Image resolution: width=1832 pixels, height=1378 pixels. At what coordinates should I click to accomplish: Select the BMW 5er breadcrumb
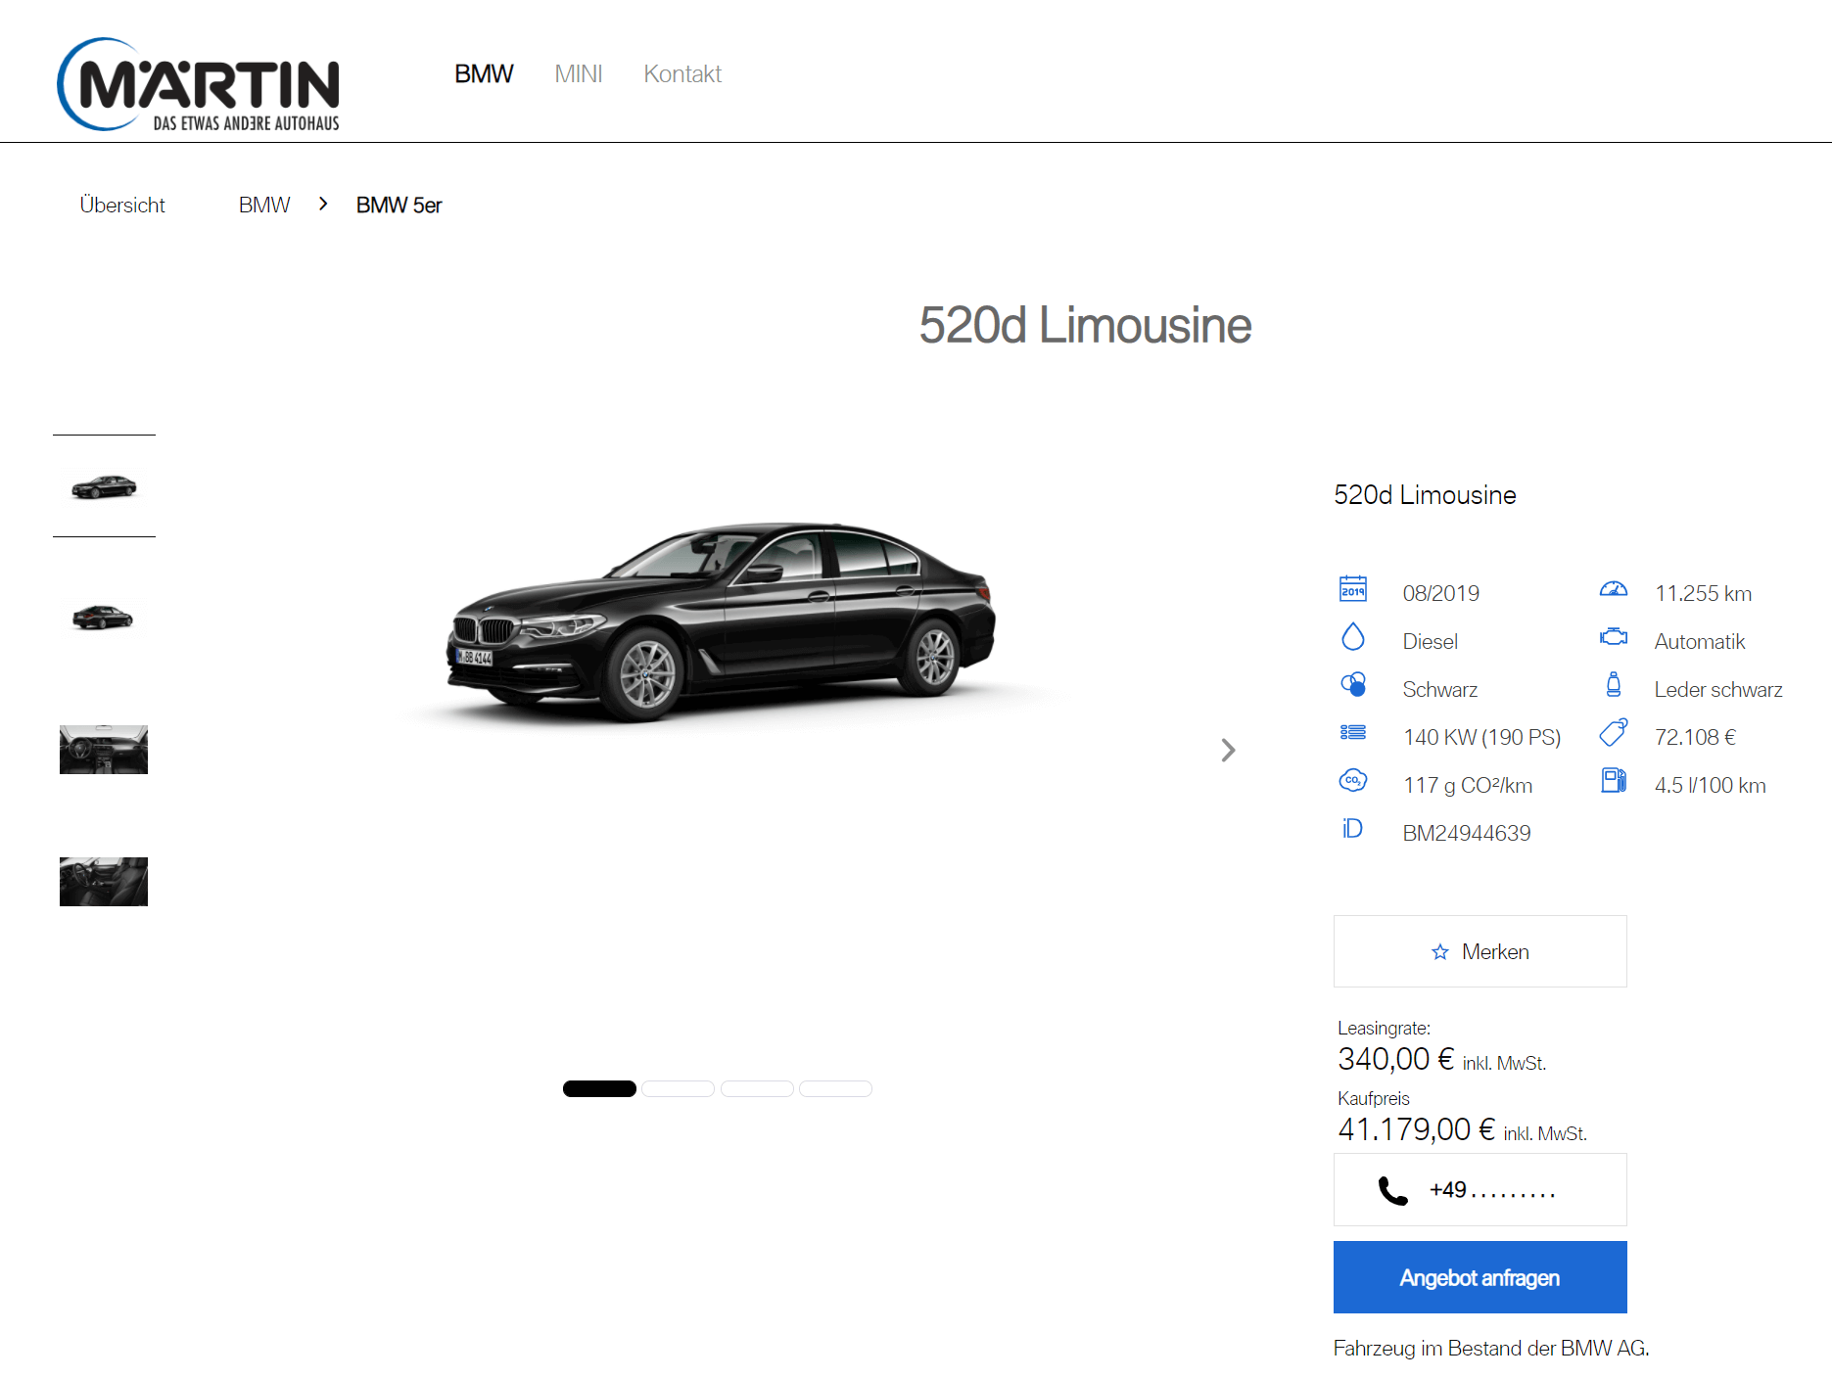399,206
